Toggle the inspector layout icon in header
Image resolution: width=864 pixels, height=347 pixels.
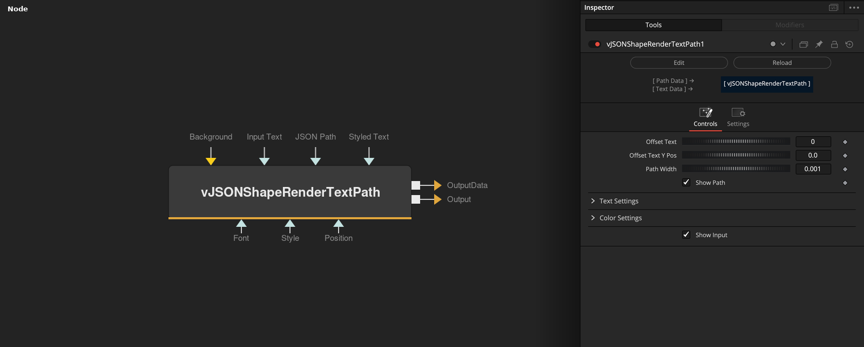click(833, 8)
